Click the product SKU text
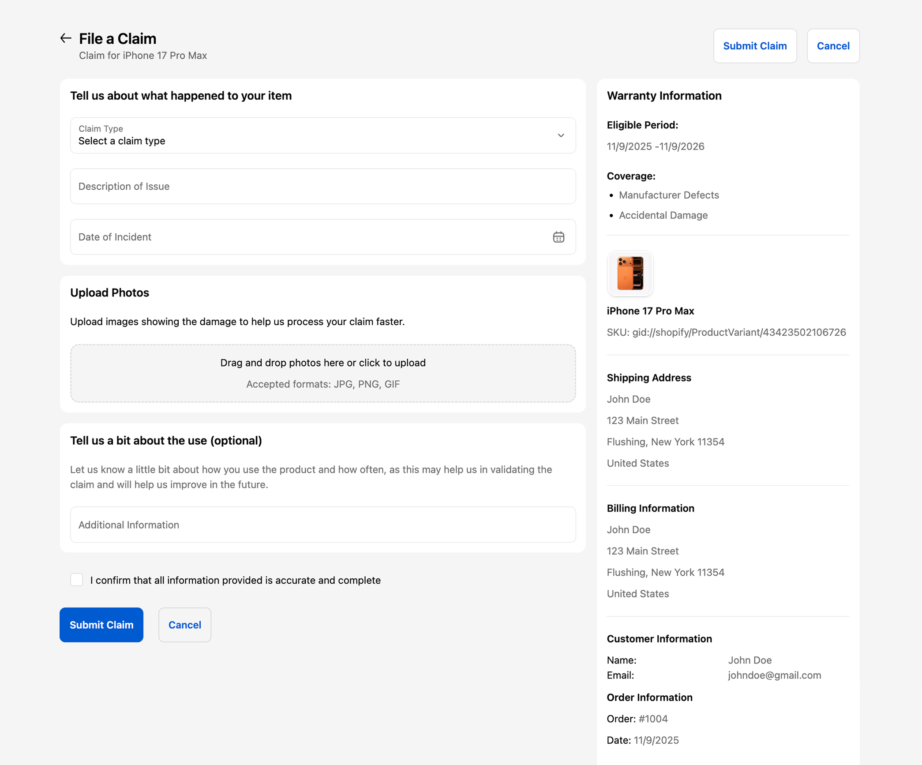 726,332
